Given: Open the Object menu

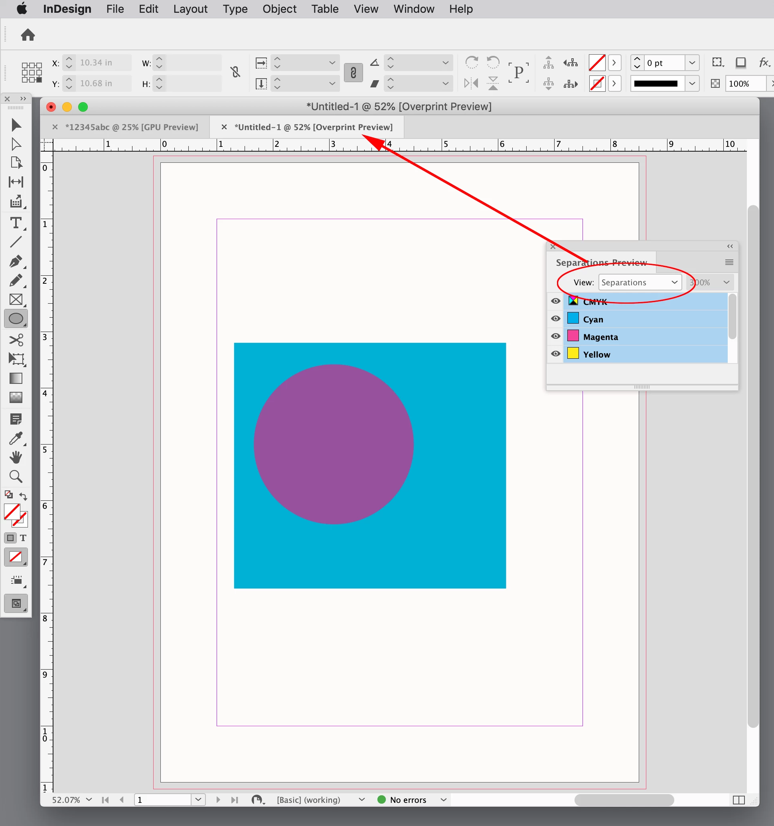Looking at the screenshot, I should [x=279, y=9].
